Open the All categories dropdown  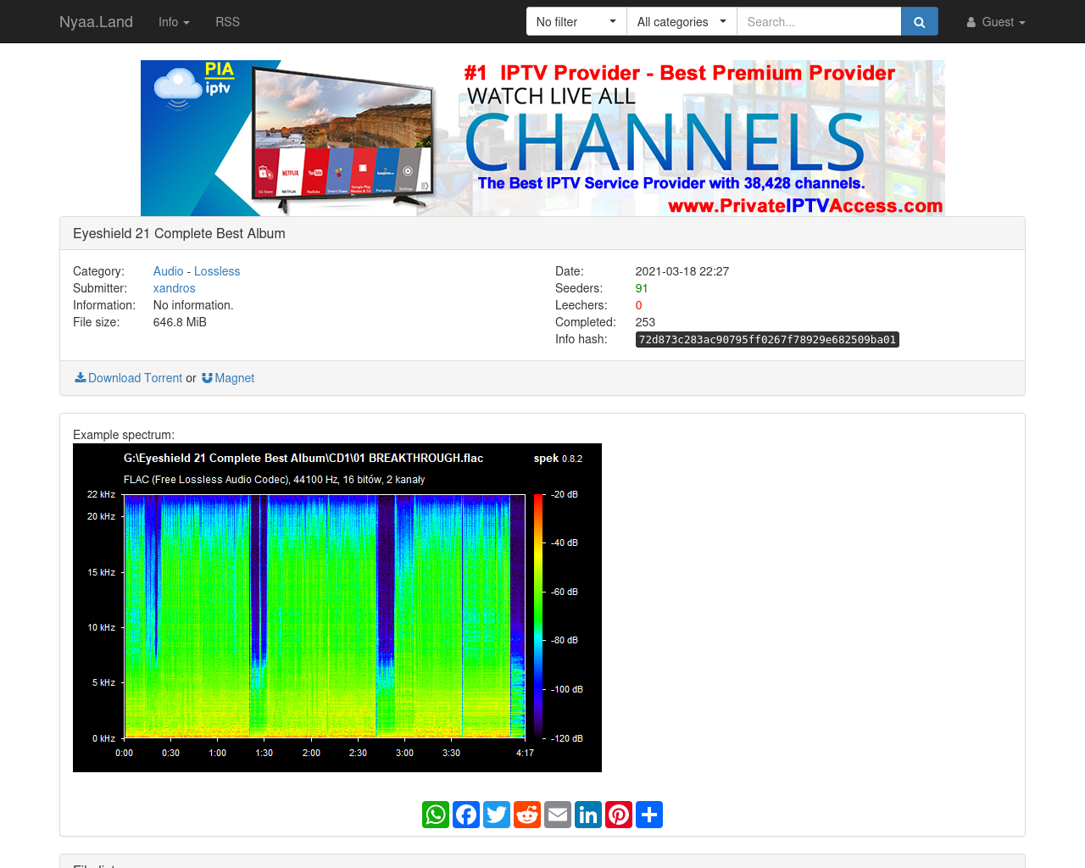pos(682,22)
